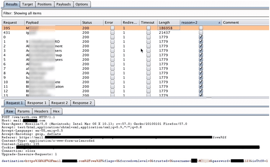
Task: Select request row number 9
Action: coord(5,78)
